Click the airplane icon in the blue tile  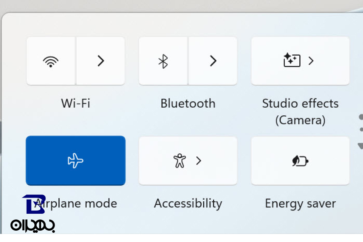click(75, 161)
